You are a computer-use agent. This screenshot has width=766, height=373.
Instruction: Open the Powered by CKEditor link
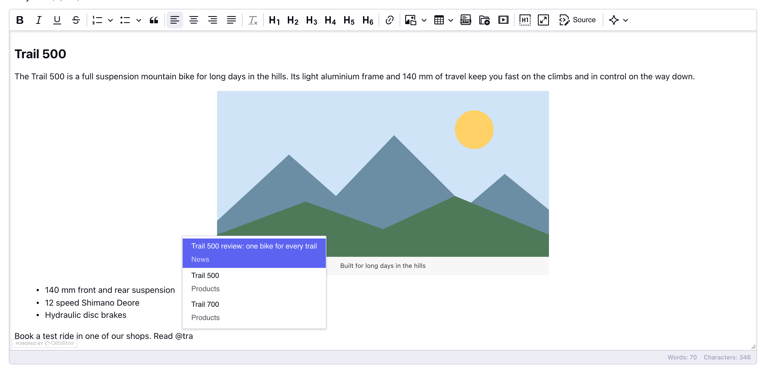point(44,343)
